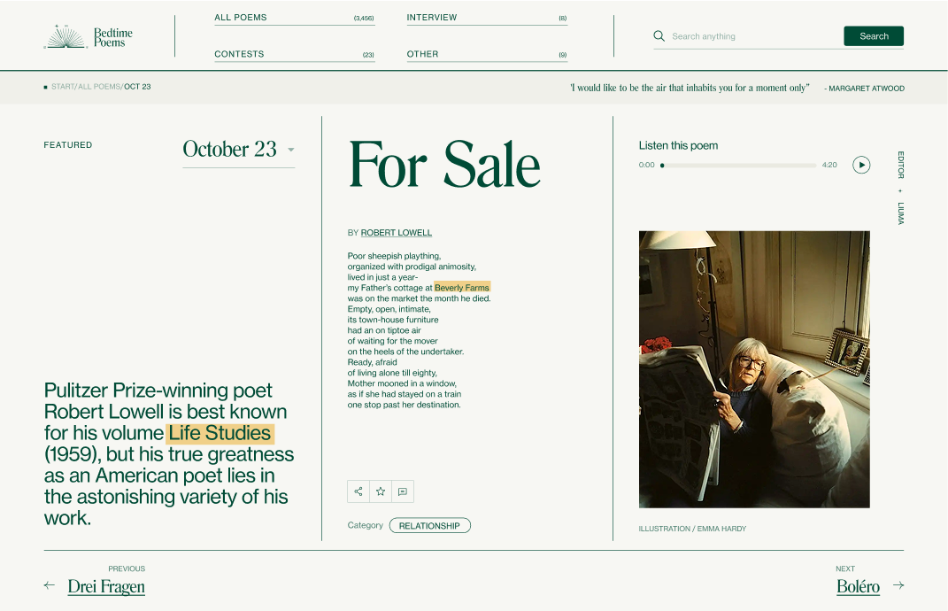Open the Other menu item
The height and width of the screenshot is (611, 948).
pyautogui.click(x=487, y=54)
